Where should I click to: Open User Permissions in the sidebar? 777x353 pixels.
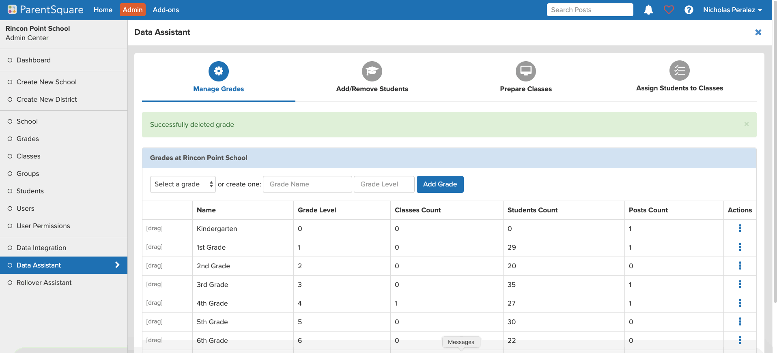(64, 226)
